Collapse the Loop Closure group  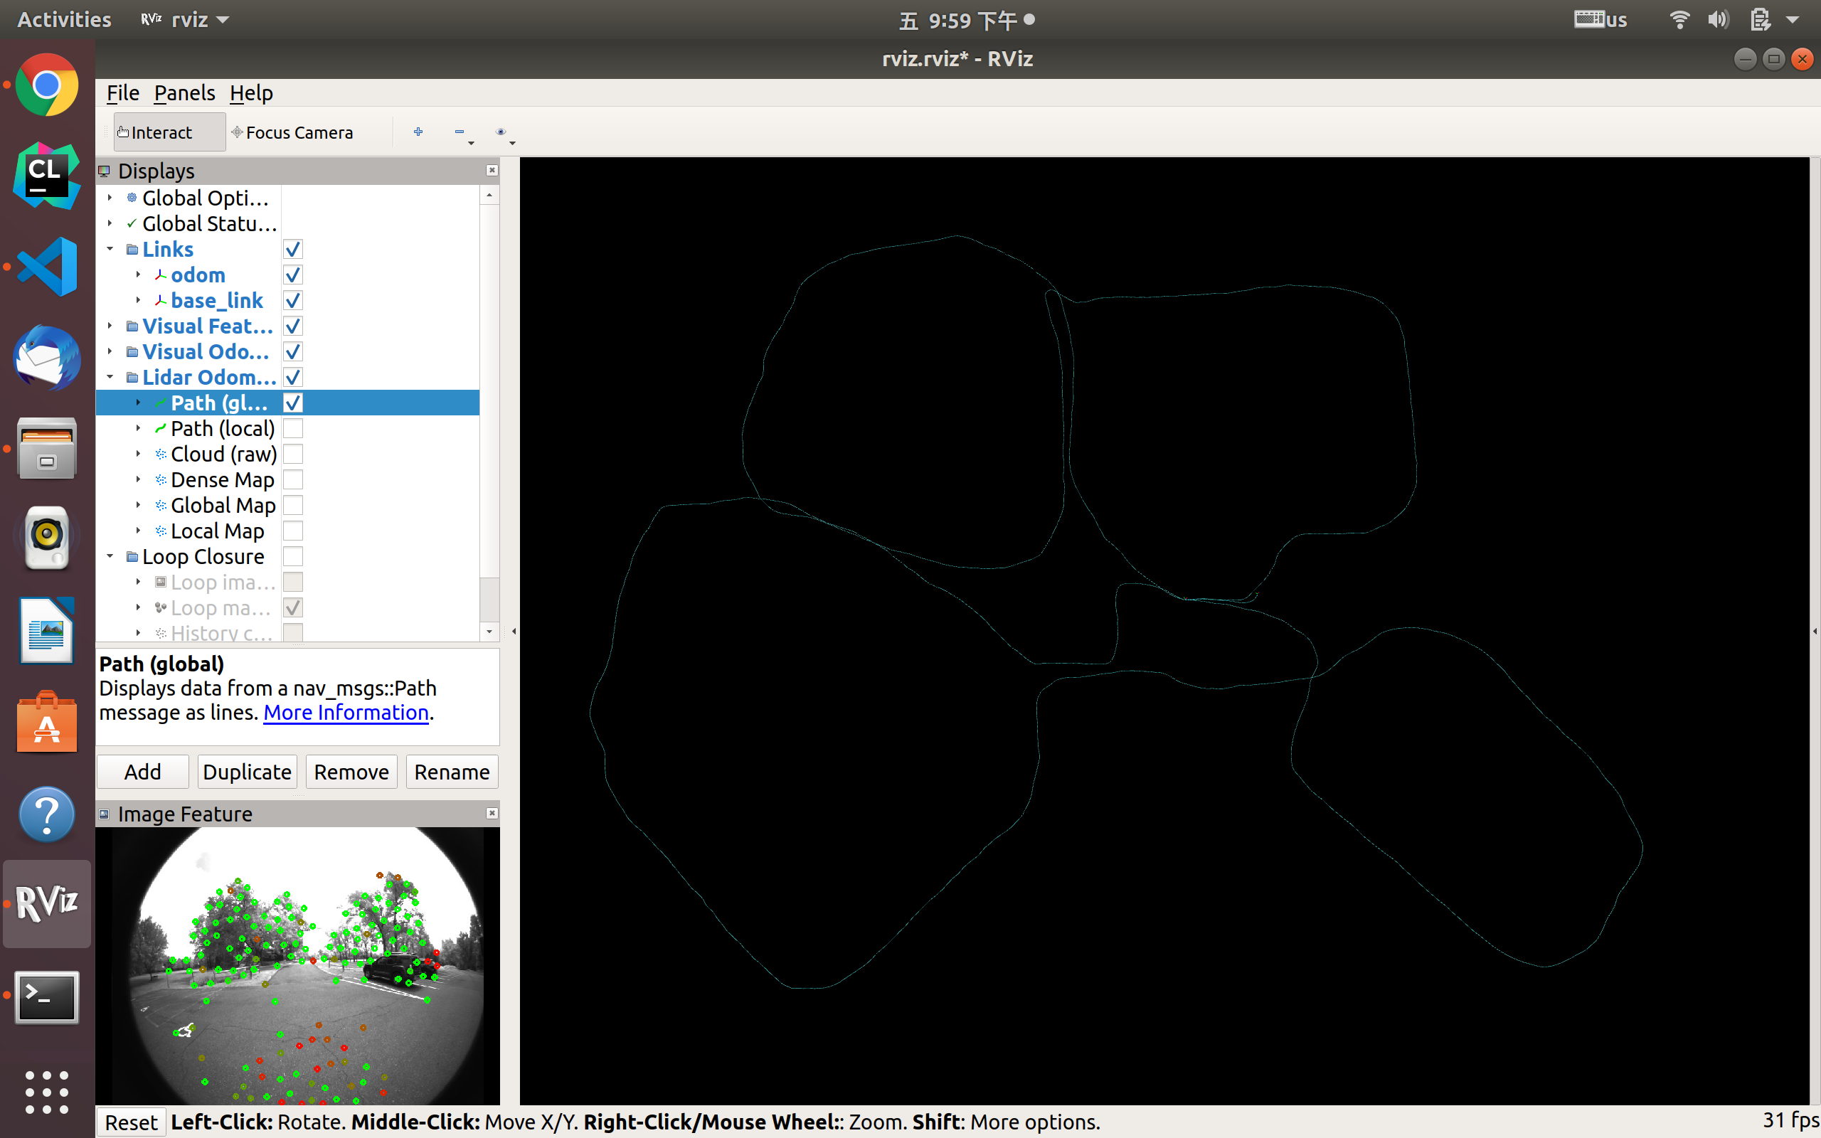[110, 556]
